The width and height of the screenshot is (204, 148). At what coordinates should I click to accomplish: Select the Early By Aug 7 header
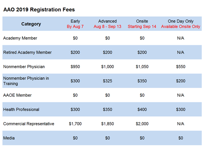coord(75,24)
